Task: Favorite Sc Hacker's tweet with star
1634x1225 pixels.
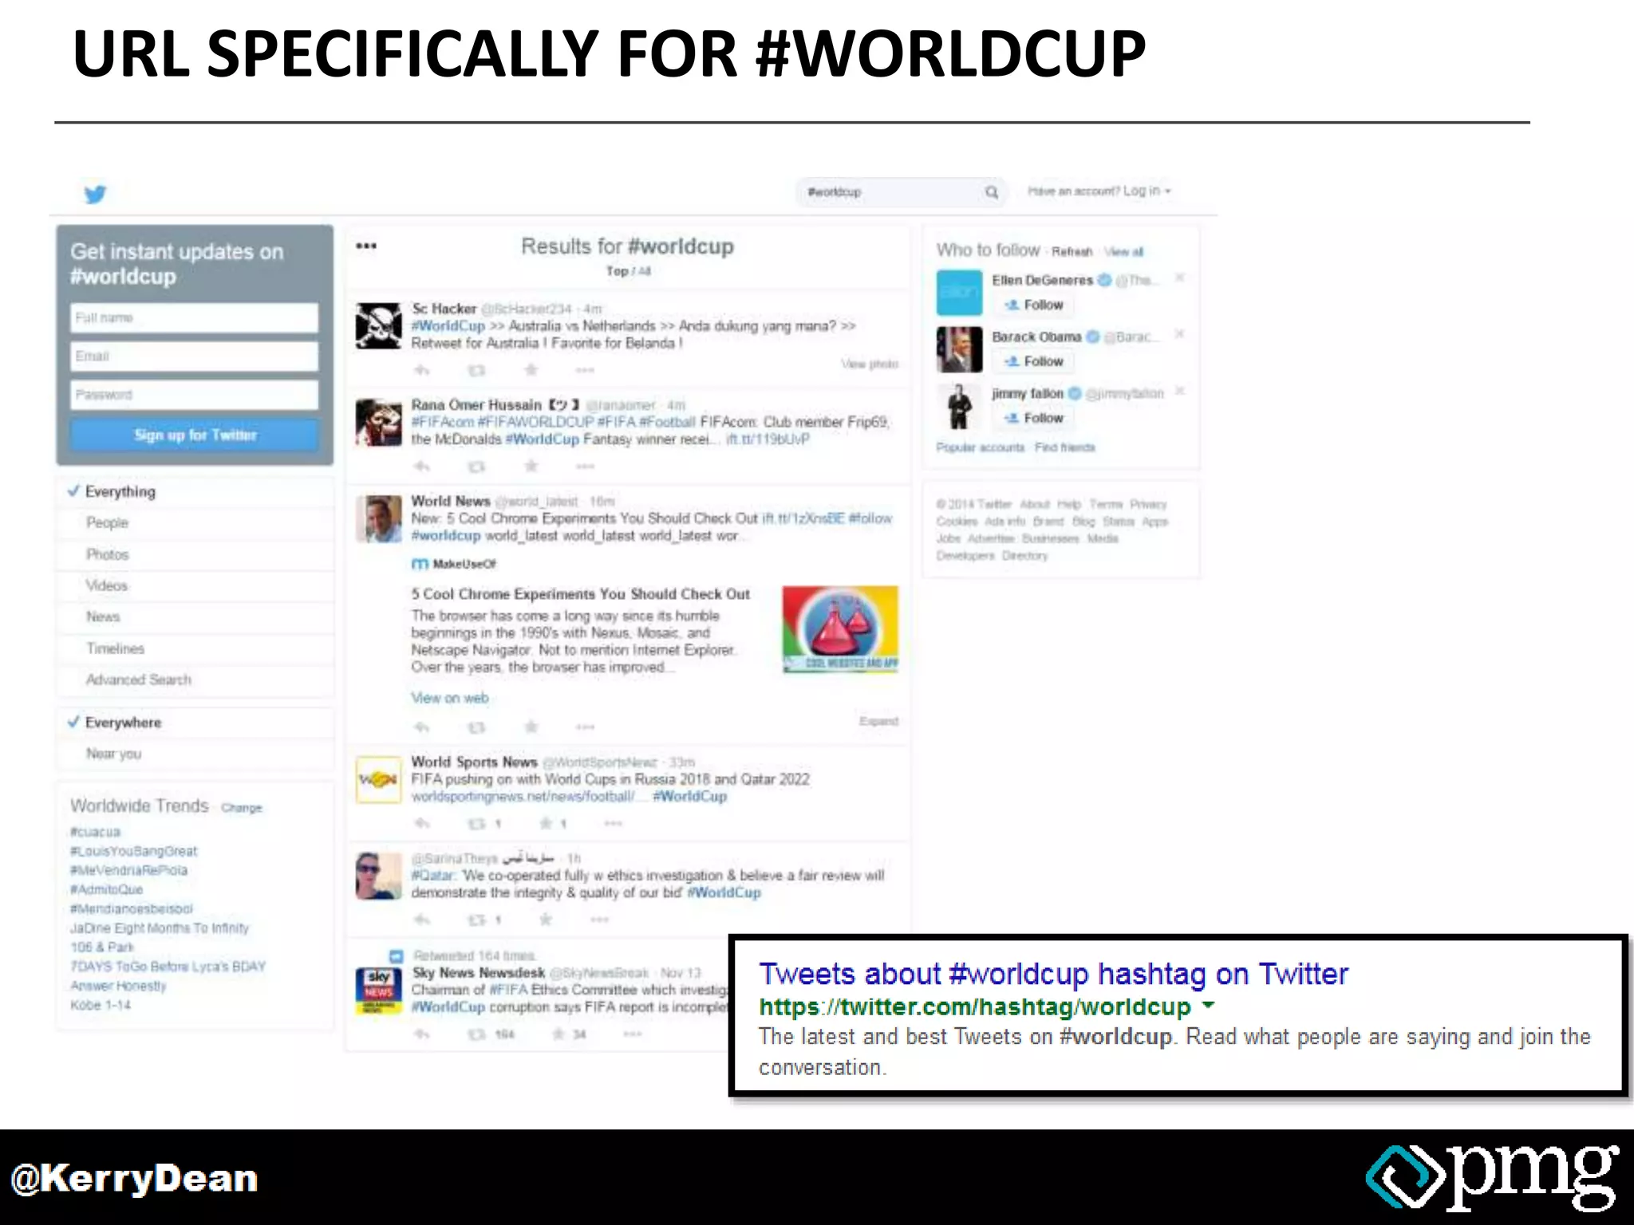Action: (531, 369)
